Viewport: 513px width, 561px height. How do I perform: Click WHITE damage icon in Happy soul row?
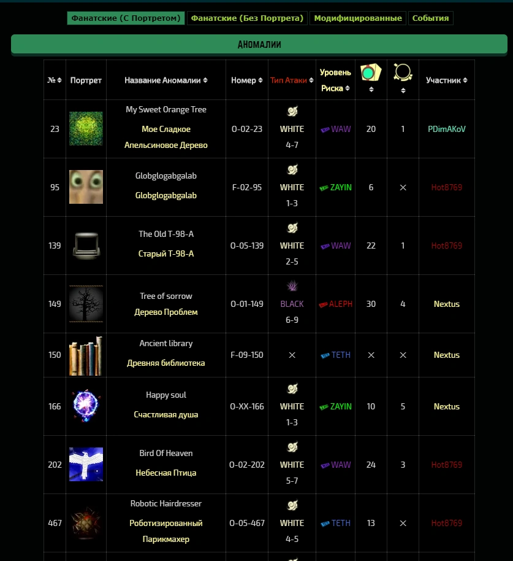point(292,389)
